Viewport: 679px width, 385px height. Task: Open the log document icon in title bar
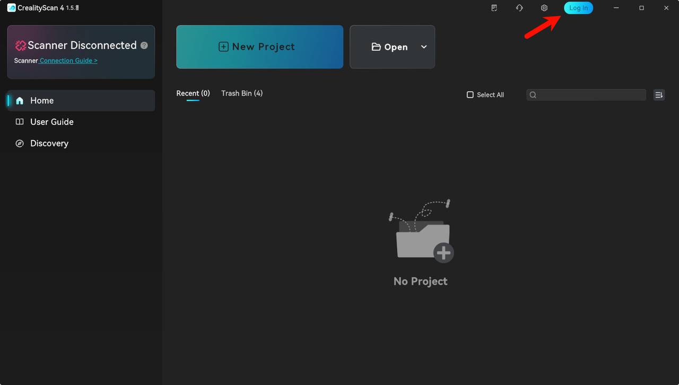[x=494, y=8]
